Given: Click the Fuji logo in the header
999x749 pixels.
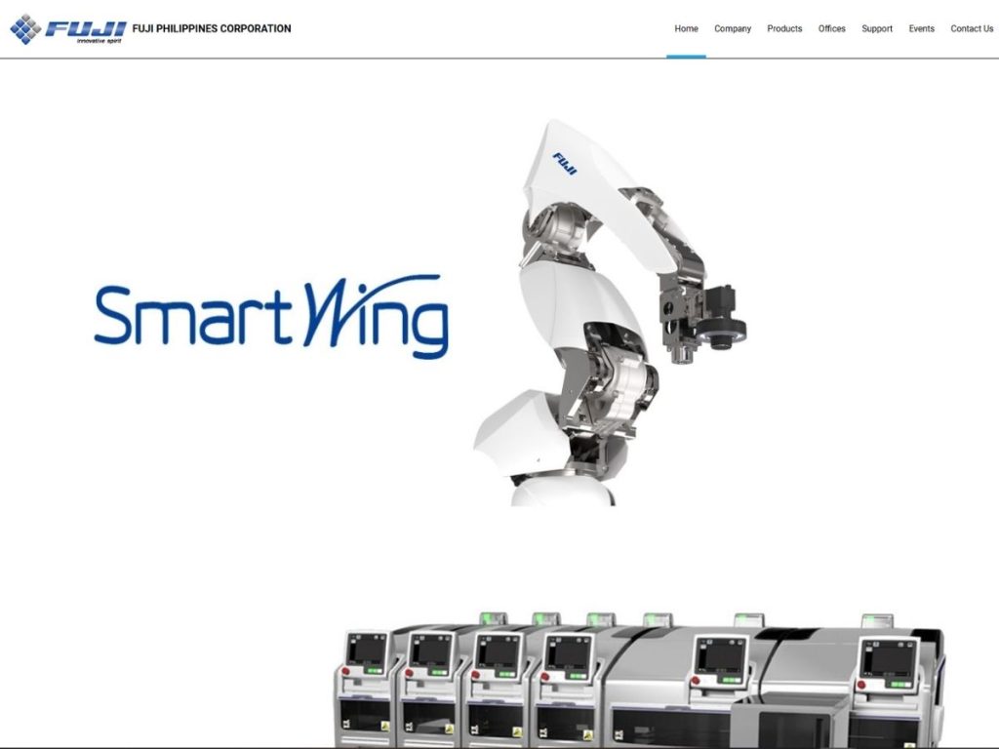Looking at the screenshot, I should 68,29.
